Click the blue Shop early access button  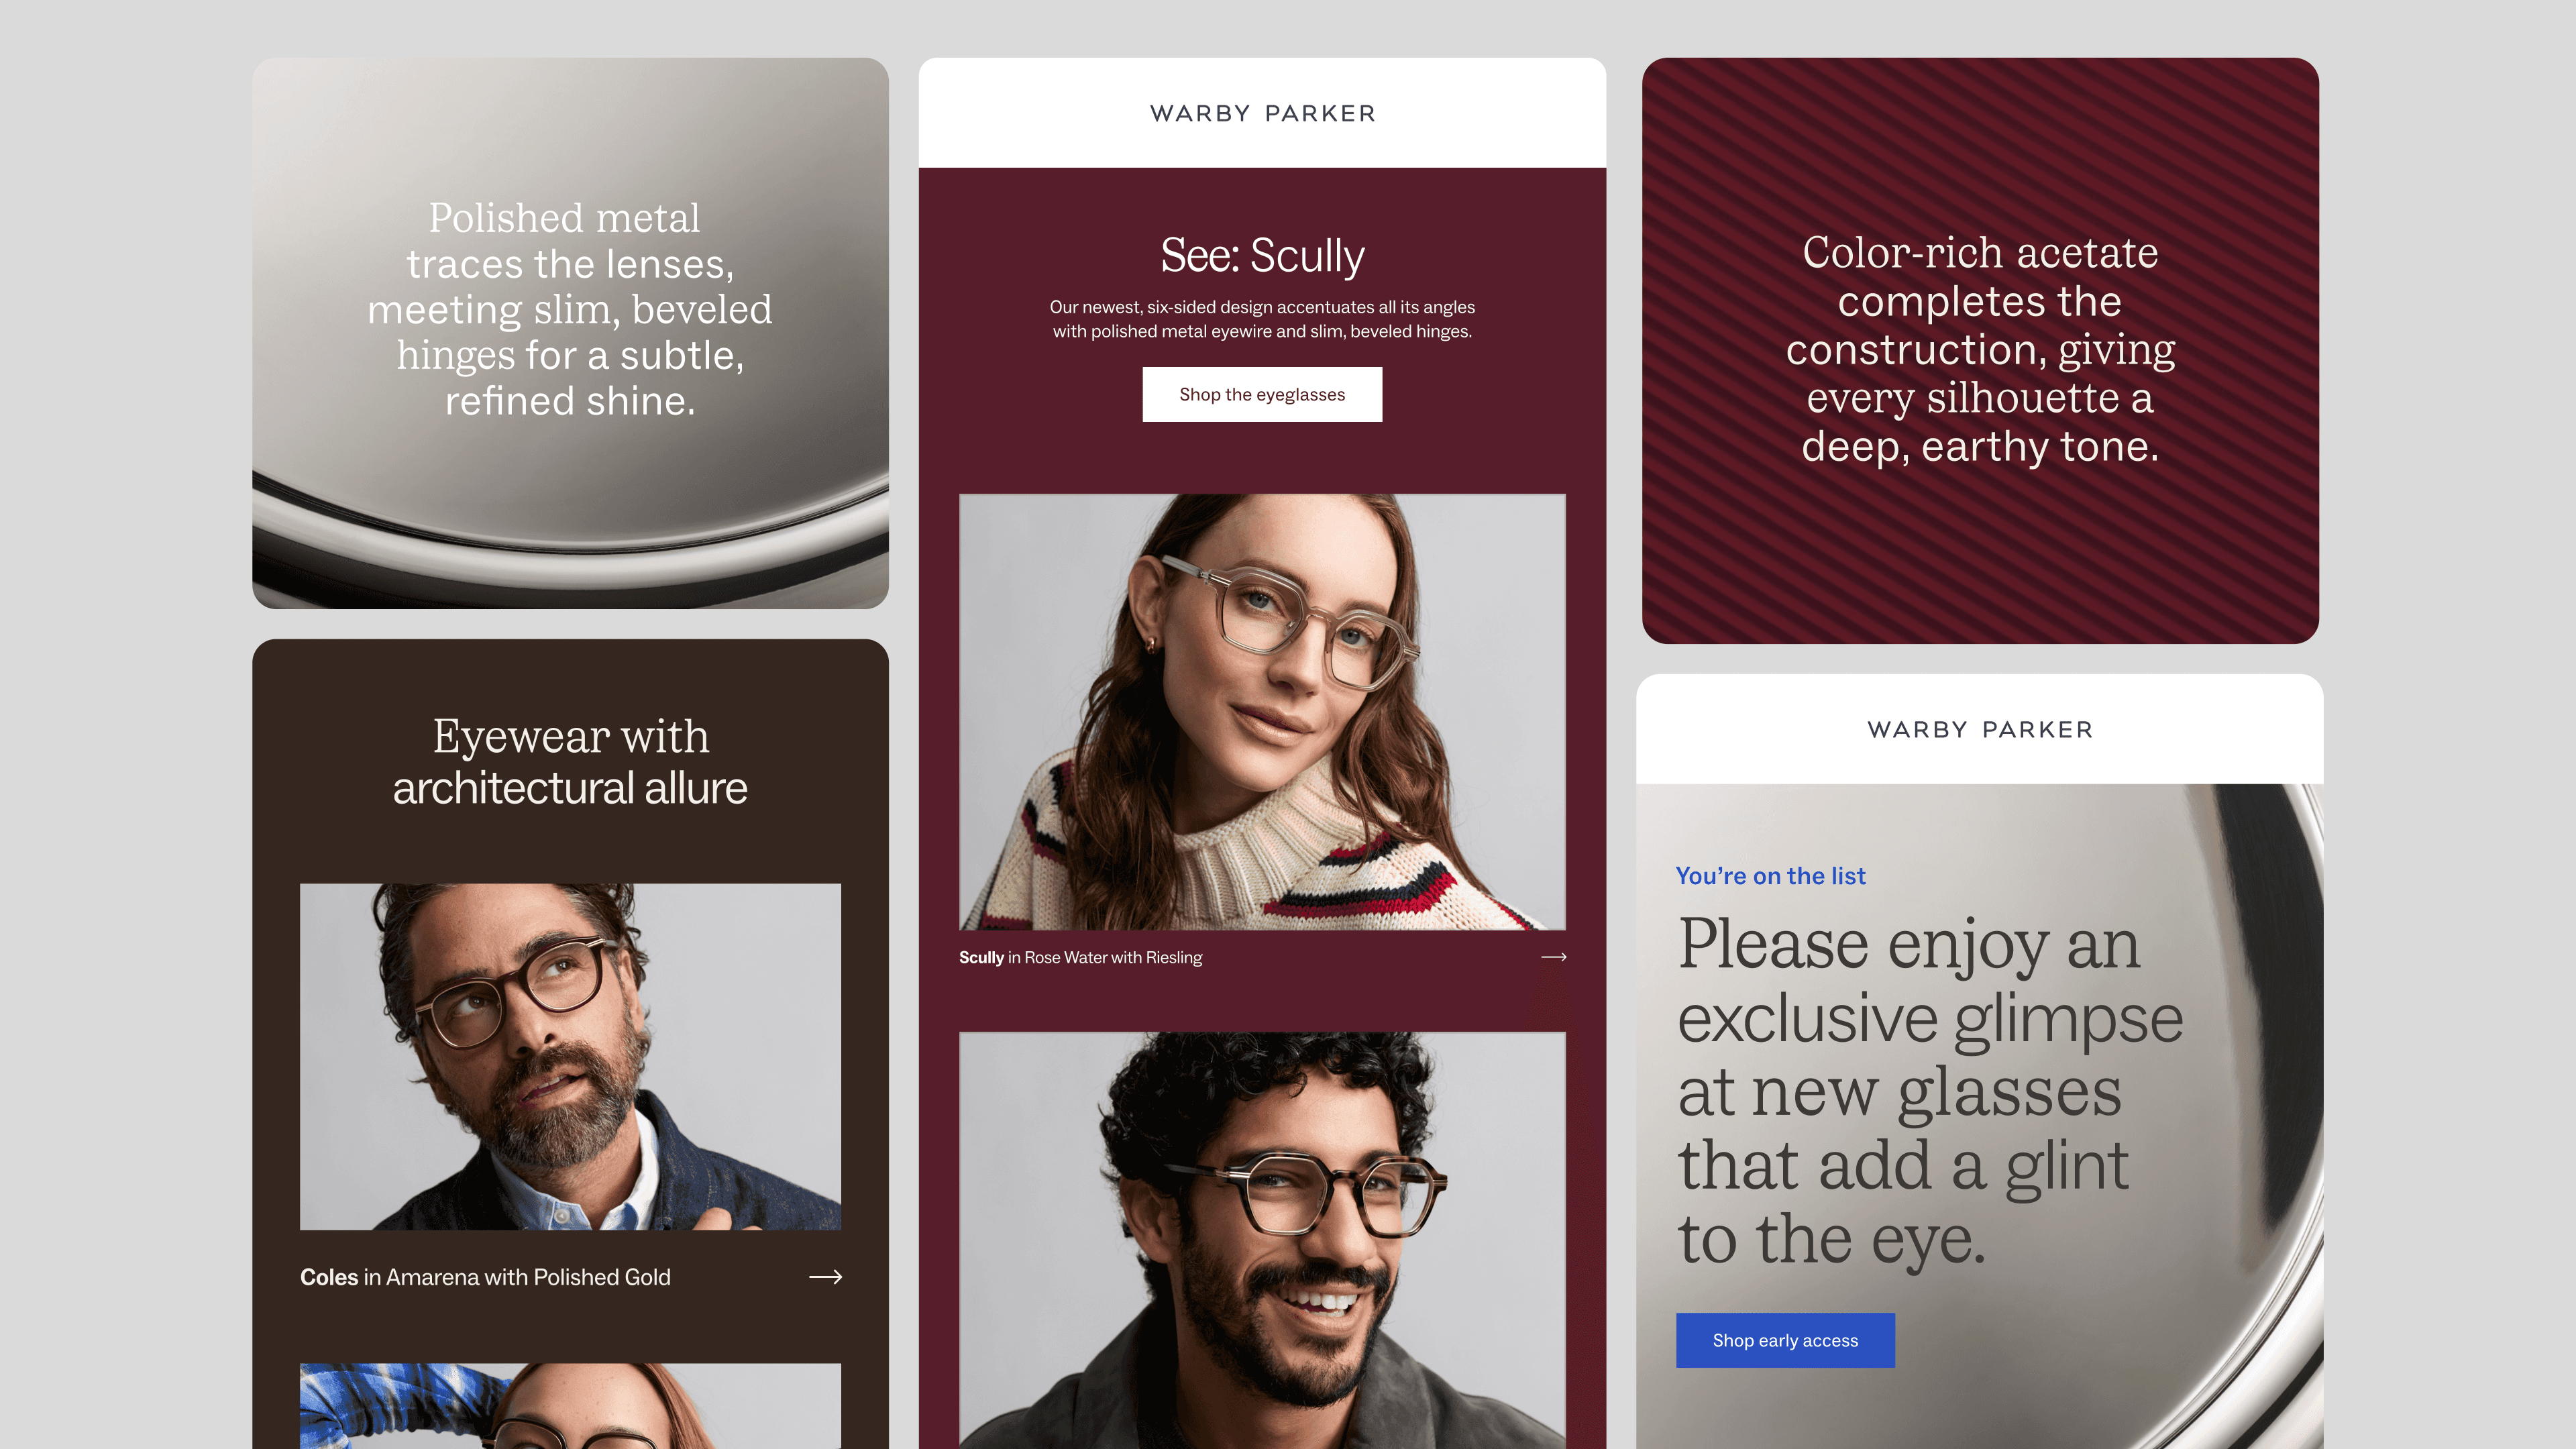1785,1340
